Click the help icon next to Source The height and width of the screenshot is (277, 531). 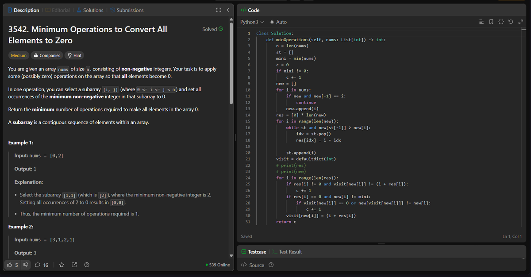[271, 265]
